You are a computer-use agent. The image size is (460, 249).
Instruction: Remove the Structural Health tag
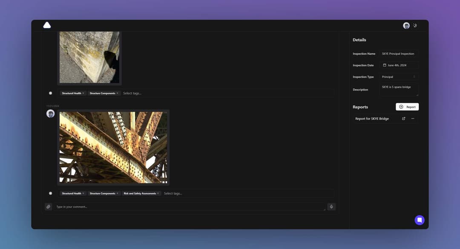(x=83, y=93)
